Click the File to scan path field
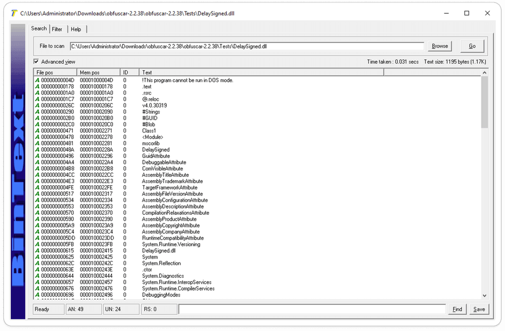The image size is (505, 331). pos(247,46)
